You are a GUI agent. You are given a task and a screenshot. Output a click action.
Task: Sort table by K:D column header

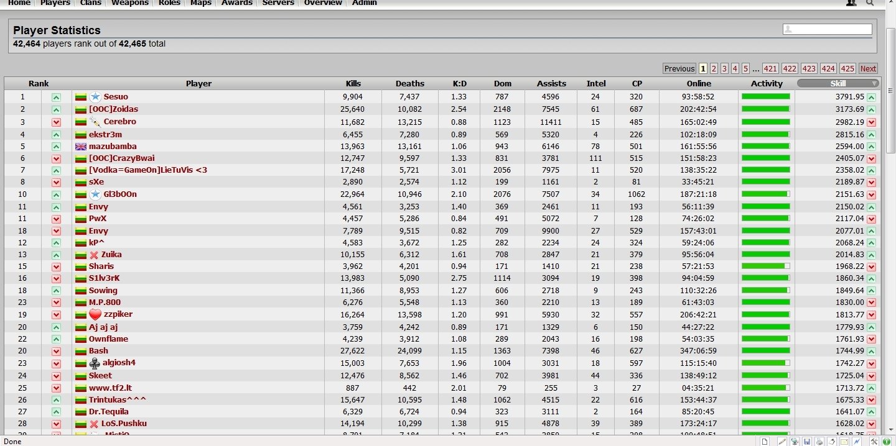pyautogui.click(x=459, y=84)
